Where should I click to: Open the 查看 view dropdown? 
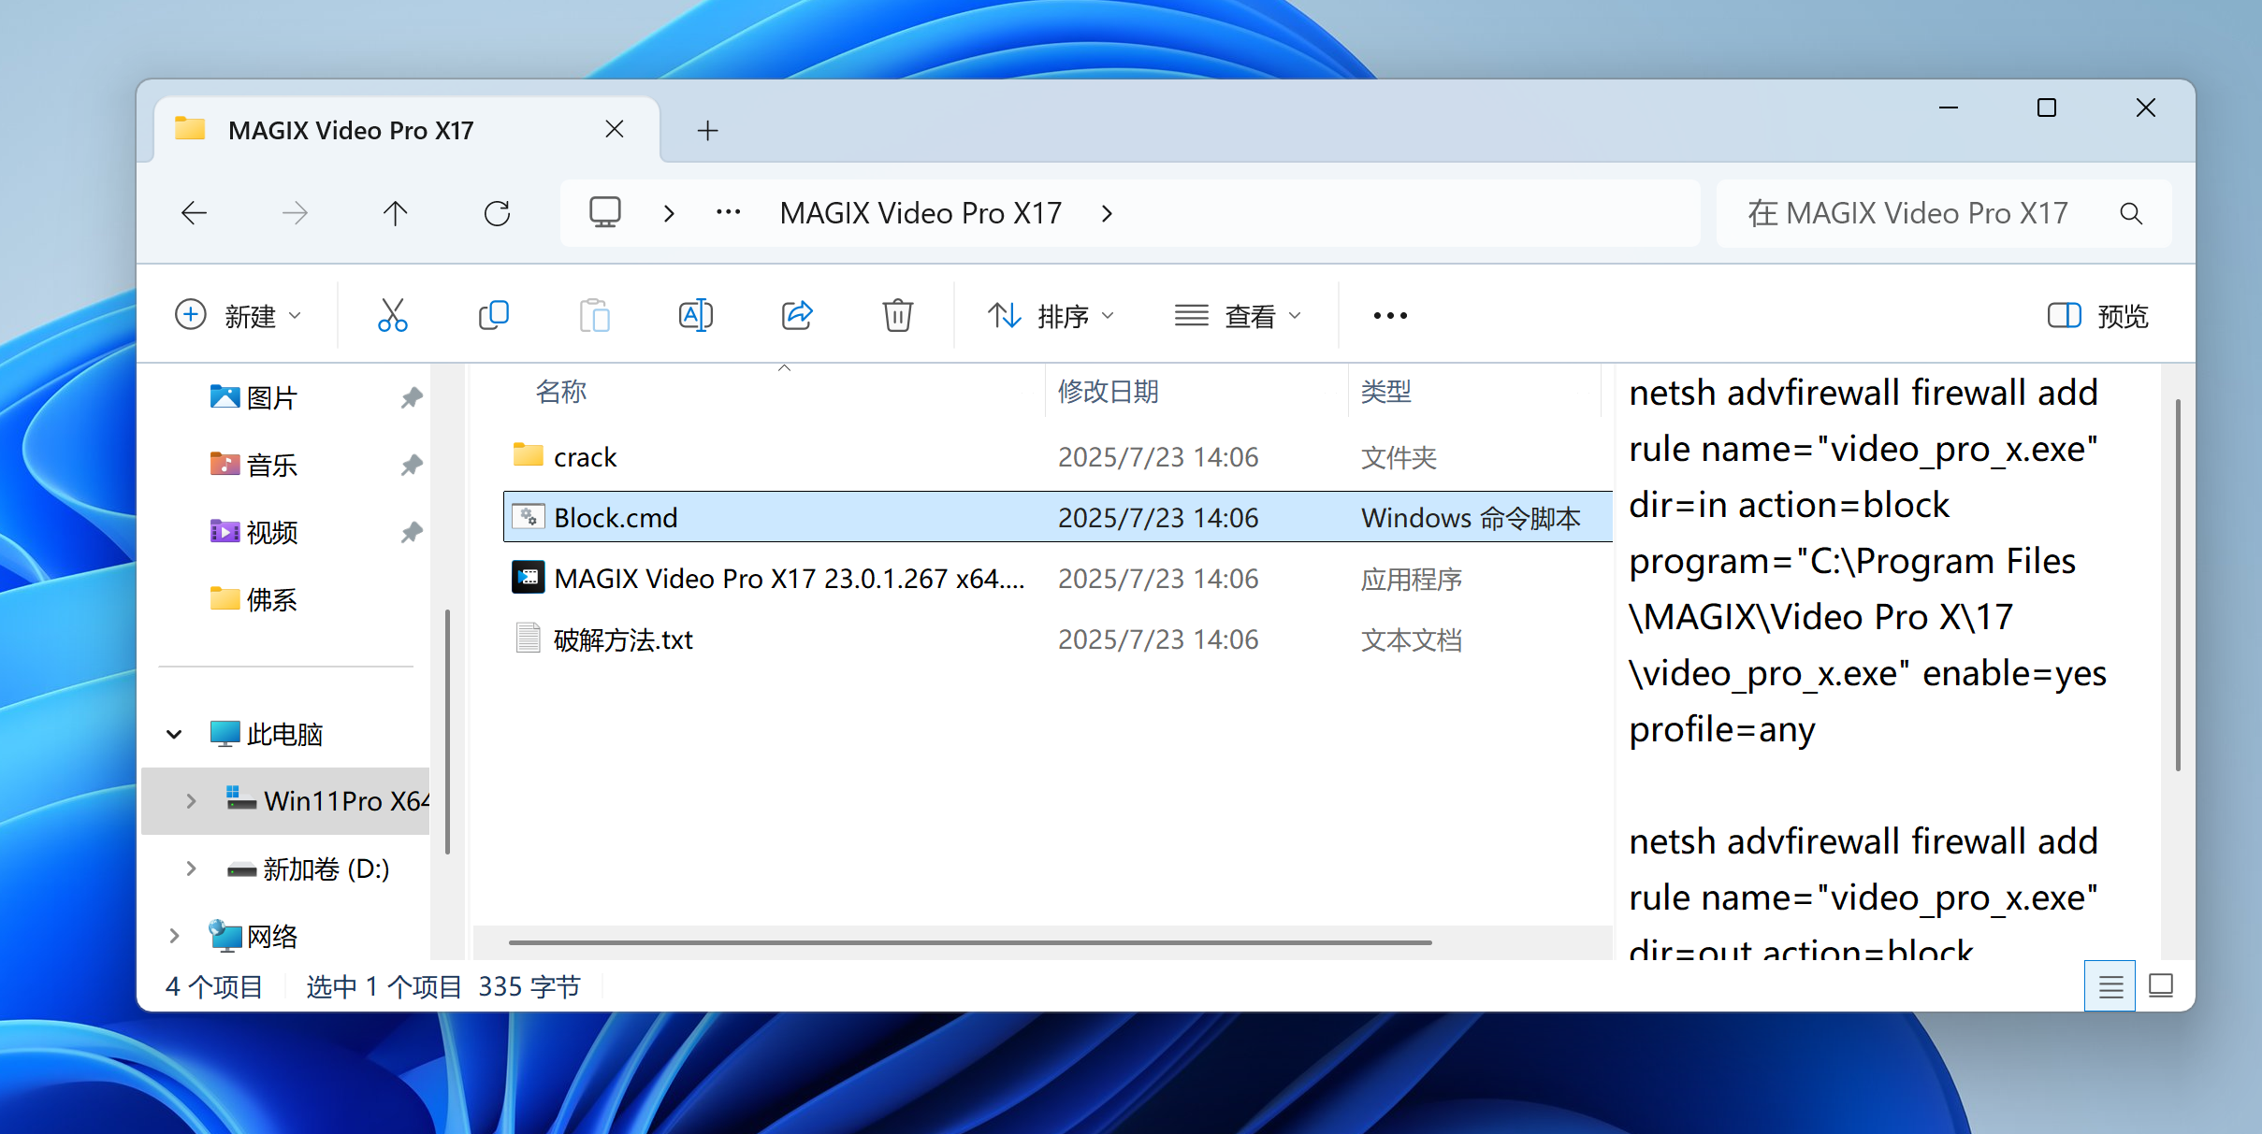click(x=1238, y=316)
